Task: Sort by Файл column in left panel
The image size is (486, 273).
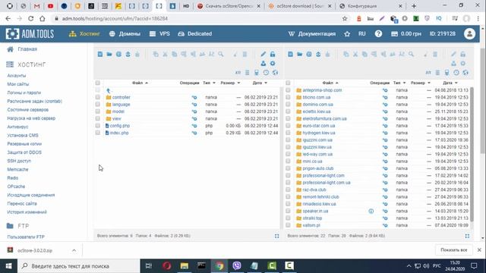Action: (140, 83)
